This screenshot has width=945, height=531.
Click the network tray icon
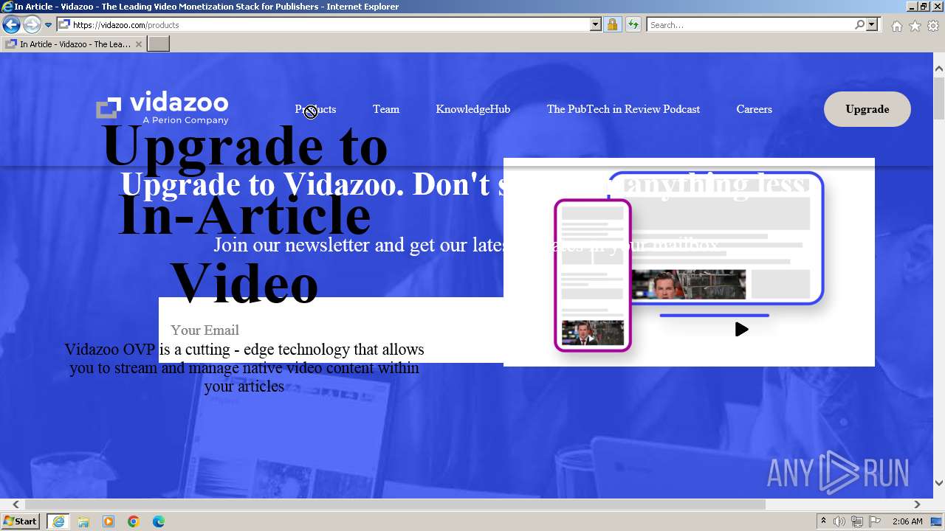(x=857, y=521)
